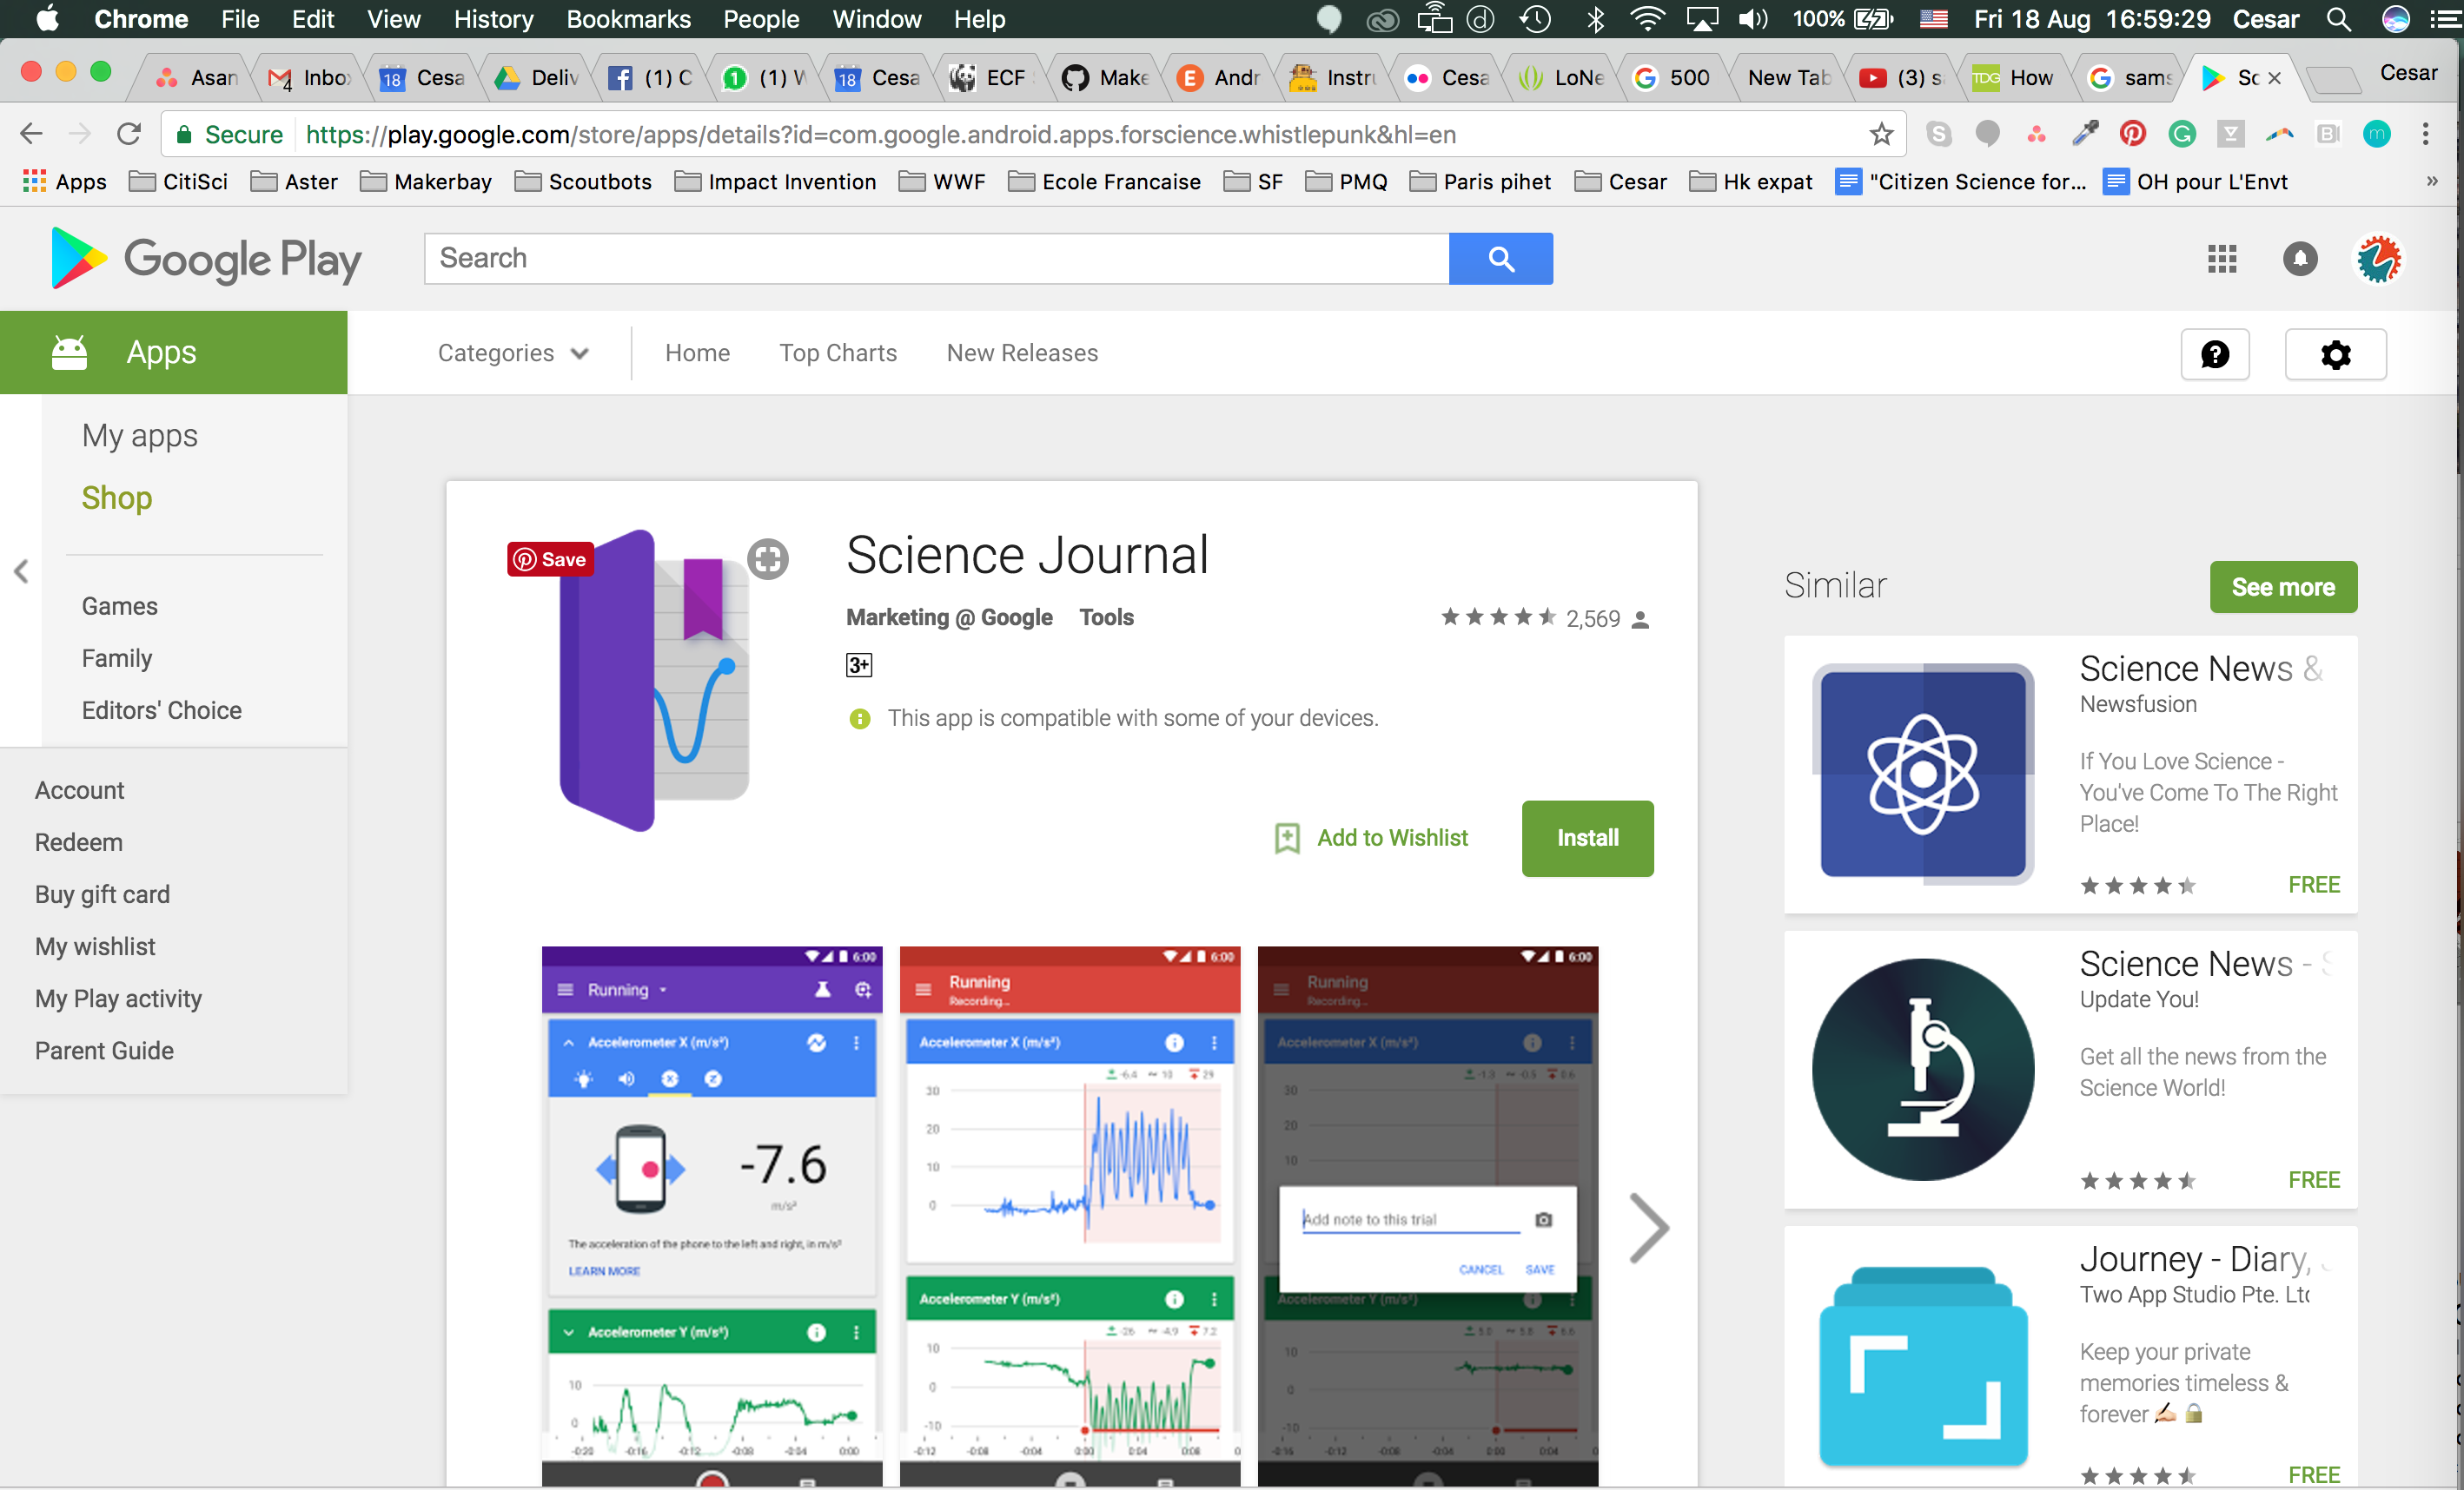Collapse the sidebar with the left chevron
The height and width of the screenshot is (1490, 2464).
click(21, 570)
